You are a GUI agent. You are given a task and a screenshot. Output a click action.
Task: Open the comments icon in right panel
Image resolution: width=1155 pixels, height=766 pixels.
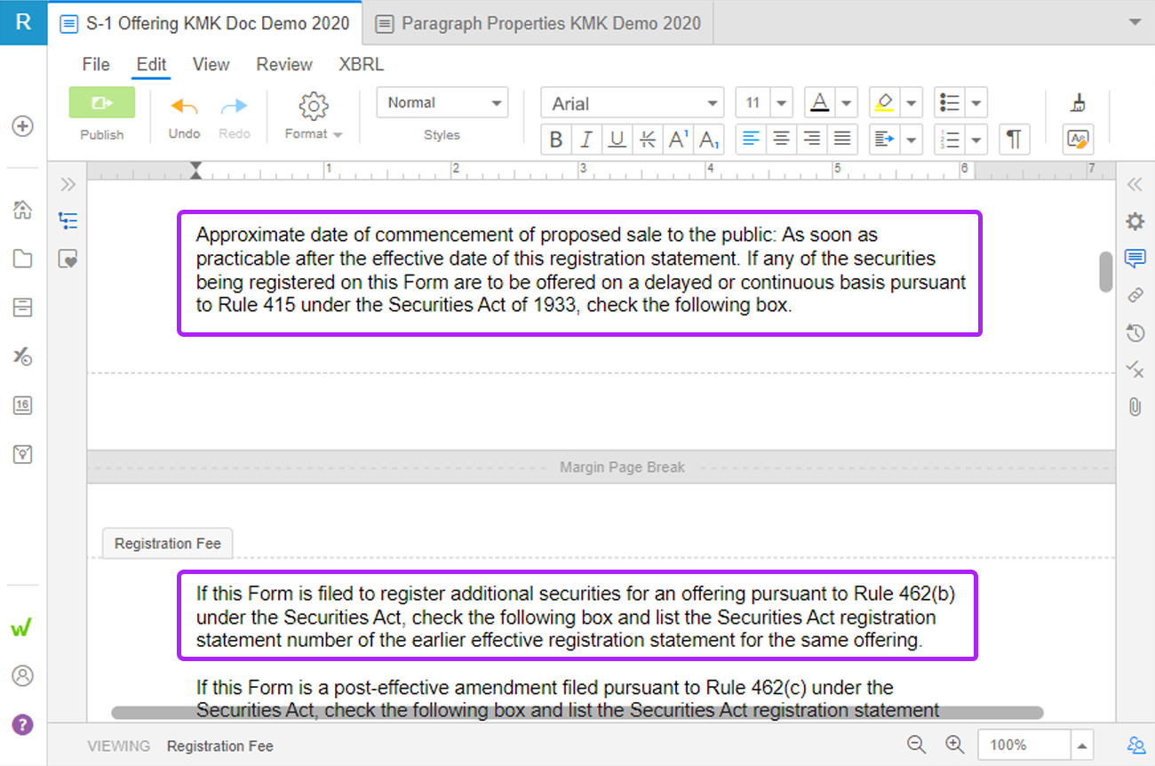point(1135,259)
